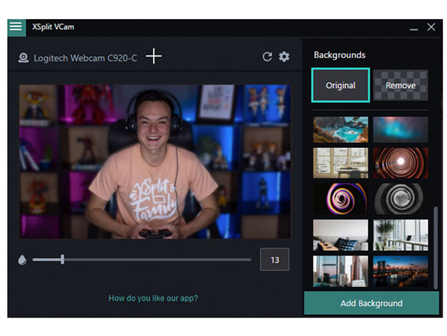Open the hamburger menu

(x=16, y=27)
